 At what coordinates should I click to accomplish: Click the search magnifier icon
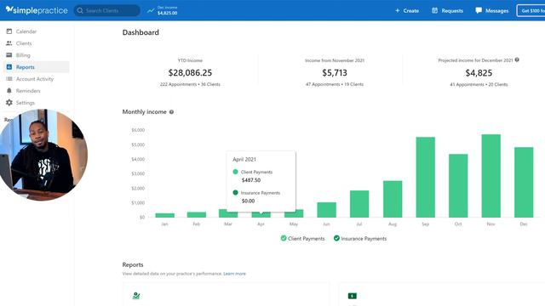tap(80, 10)
